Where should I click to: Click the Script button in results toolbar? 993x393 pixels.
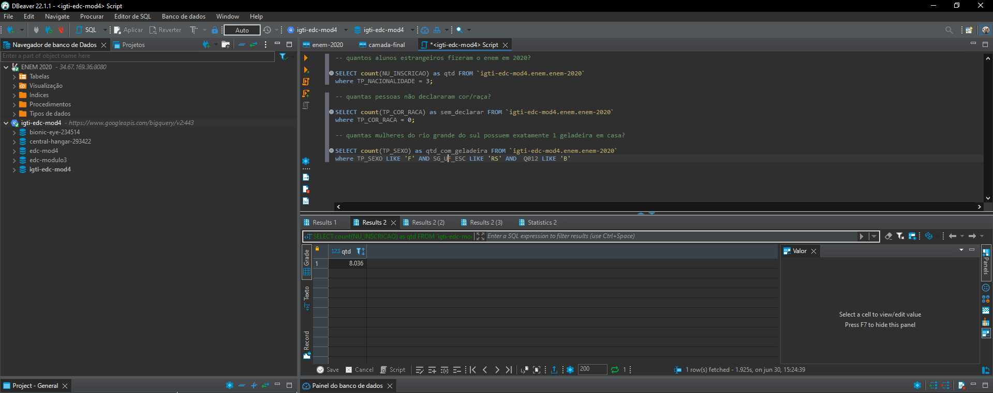[x=393, y=370]
